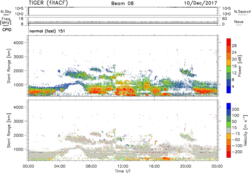Click the 100 label on the velocity colorbar
Image resolution: width=251 pixels, height=173 pixels.
[236, 115]
